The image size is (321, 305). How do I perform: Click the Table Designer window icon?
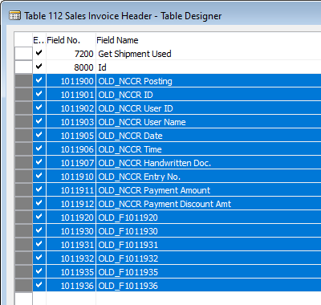point(14,16)
